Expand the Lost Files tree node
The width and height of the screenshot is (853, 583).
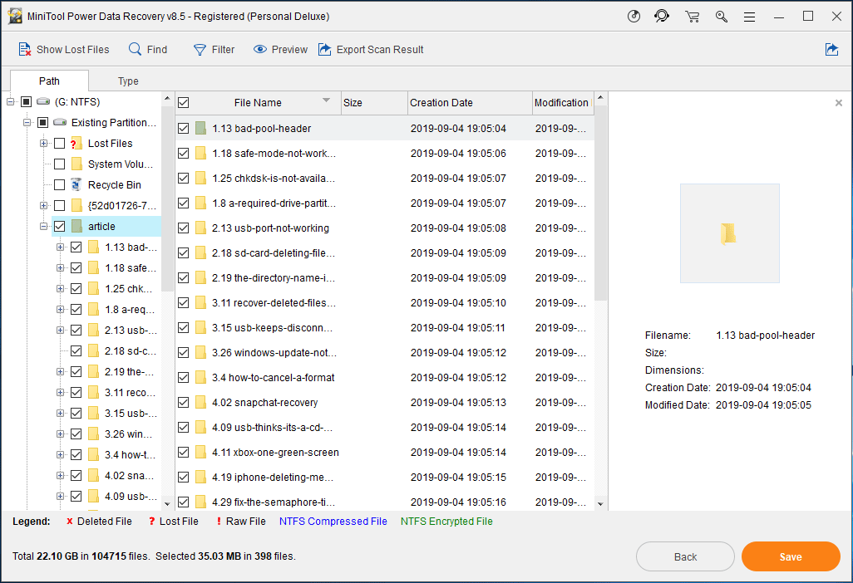click(43, 144)
